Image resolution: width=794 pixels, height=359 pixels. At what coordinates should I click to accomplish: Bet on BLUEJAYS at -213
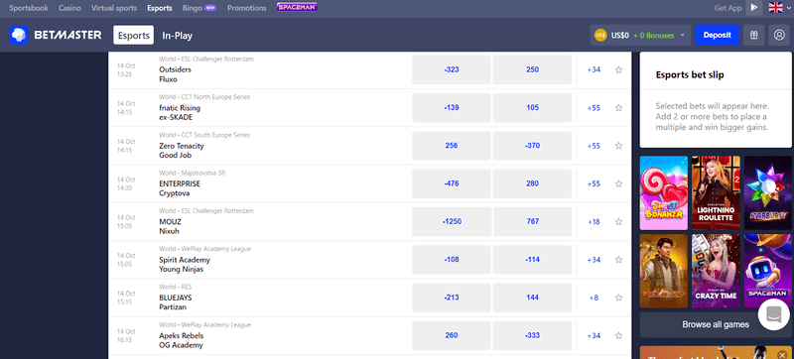pos(452,298)
